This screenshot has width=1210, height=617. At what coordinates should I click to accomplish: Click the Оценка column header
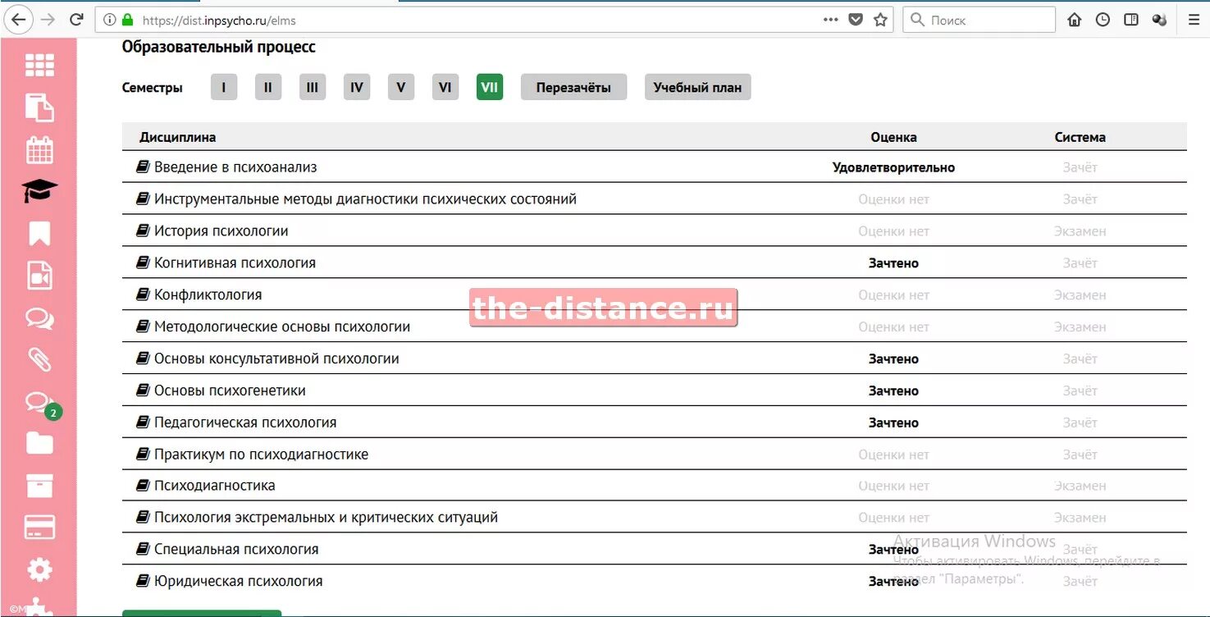893,137
